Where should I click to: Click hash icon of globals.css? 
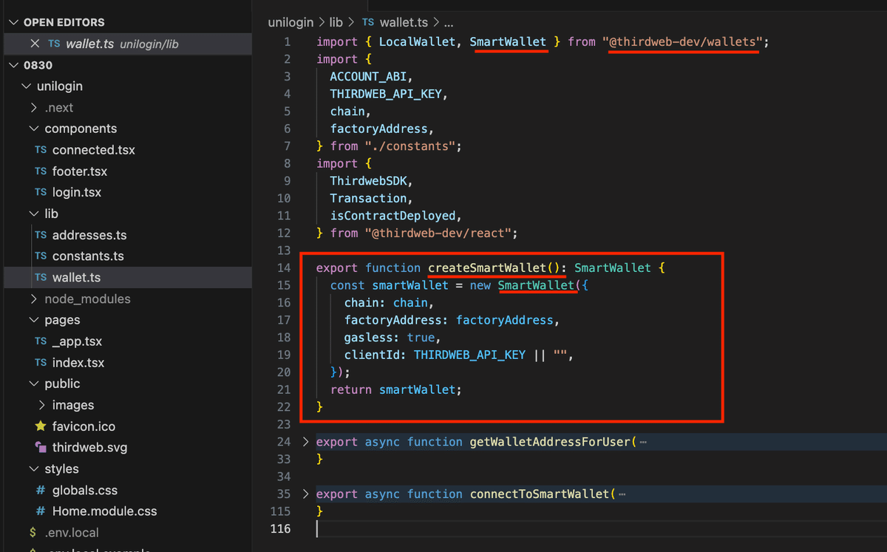(x=41, y=490)
